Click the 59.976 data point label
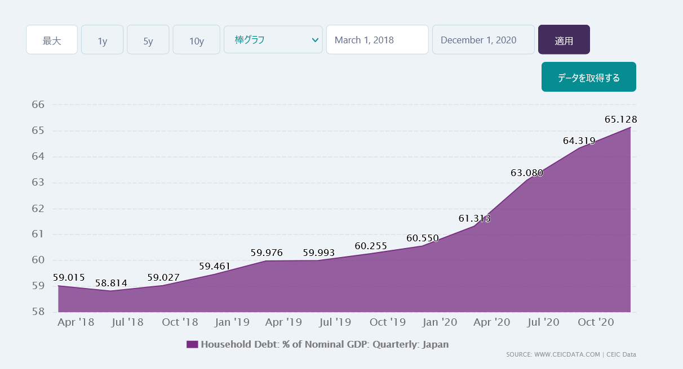 point(267,253)
